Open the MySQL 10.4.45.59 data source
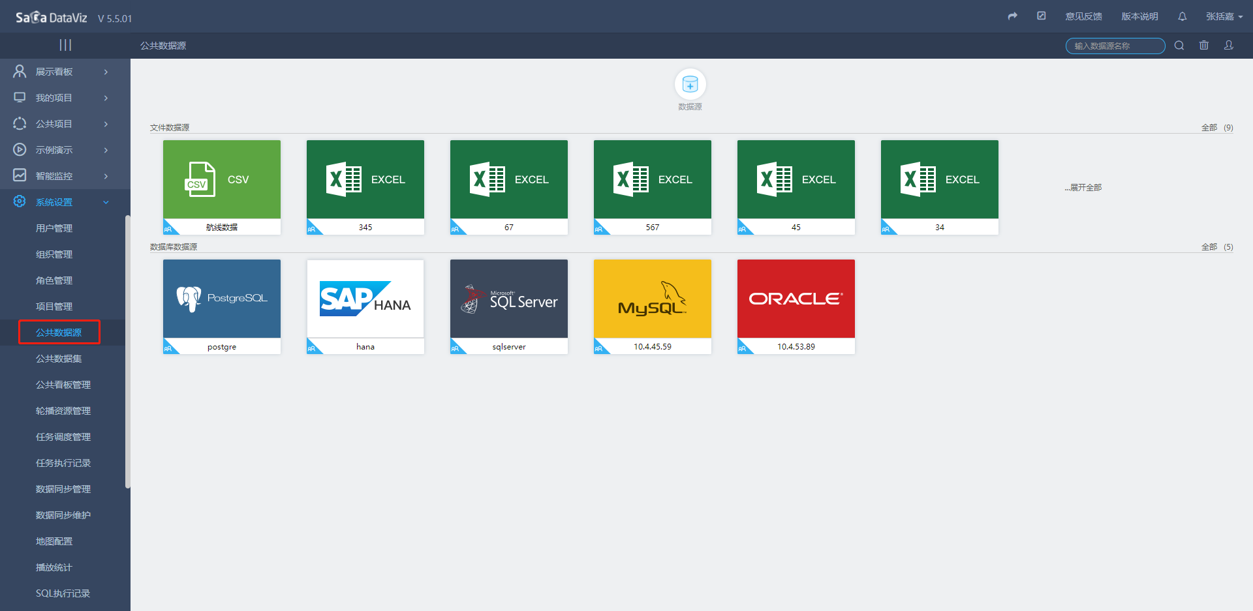 click(653, 306)
